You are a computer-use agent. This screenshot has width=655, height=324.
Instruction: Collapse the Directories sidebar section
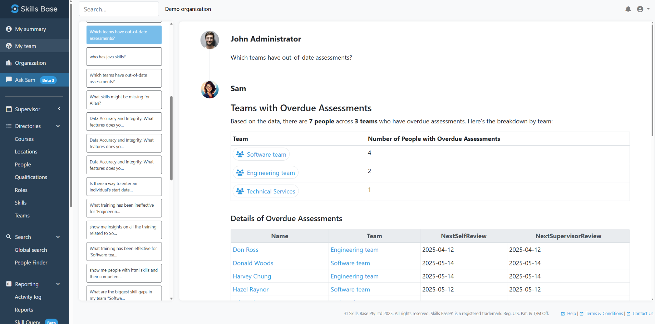(x=58, y=126)
